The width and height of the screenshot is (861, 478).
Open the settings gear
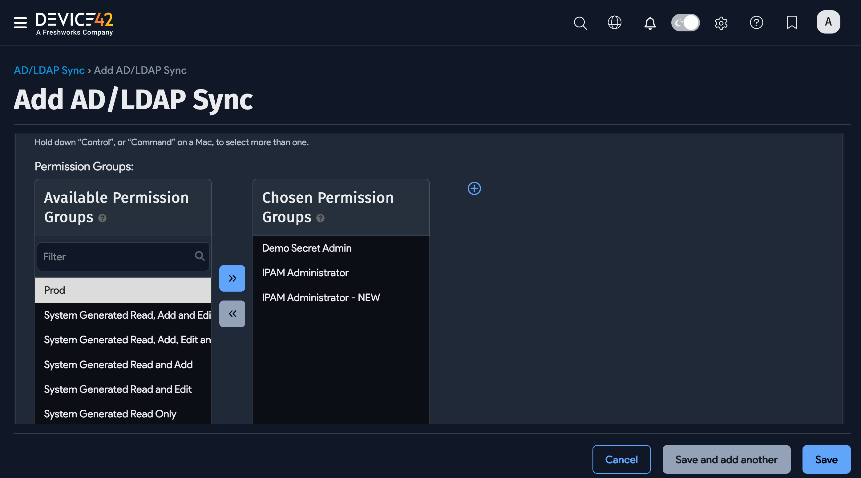(x=721, y=23)
